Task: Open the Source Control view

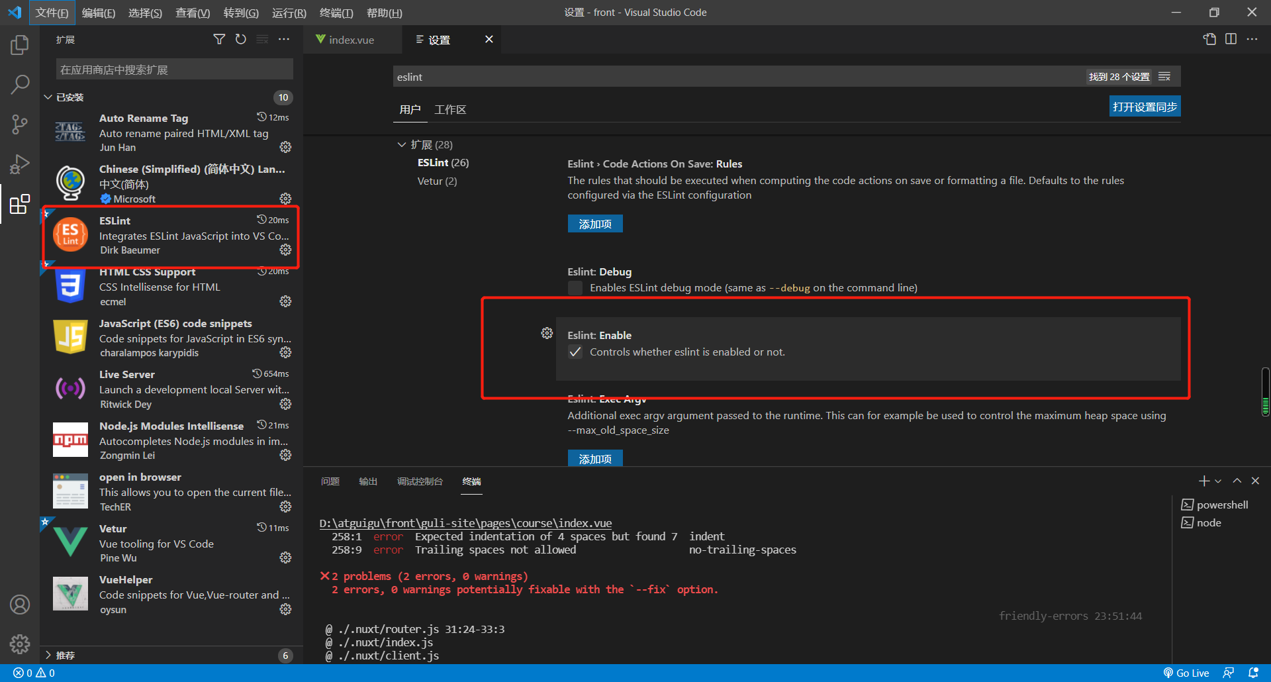Action: click(19, 124)
